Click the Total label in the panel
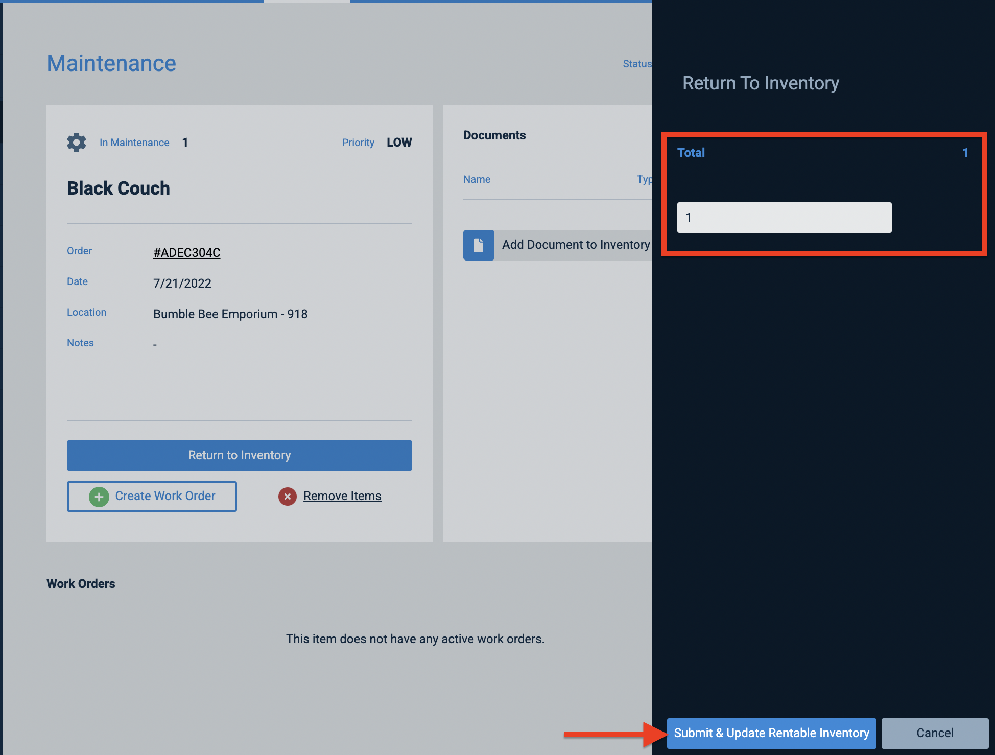The width and height of the screenshot is (995, 755). (x=691, y=153)
